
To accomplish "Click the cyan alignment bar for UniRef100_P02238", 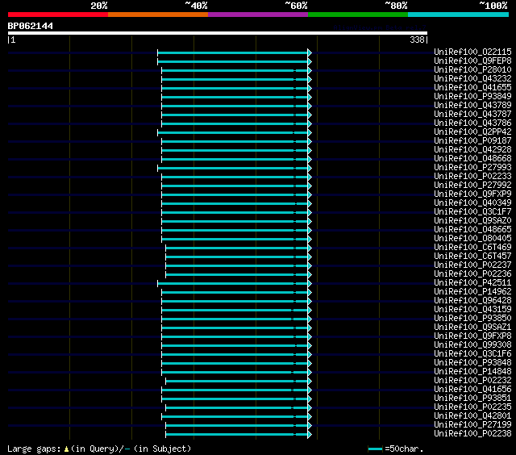I will pos(236,435).
